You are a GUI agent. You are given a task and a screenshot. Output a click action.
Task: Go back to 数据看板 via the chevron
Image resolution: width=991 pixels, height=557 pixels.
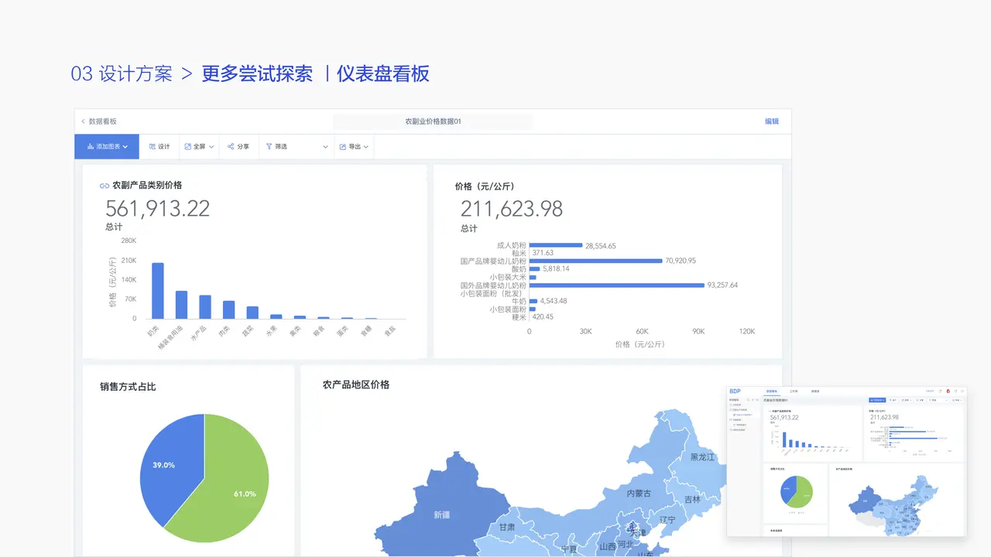coord(84,121)
